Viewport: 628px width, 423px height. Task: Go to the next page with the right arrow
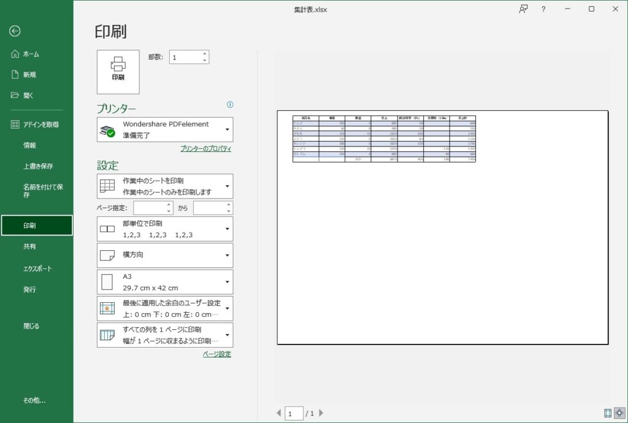coord(321,413)
